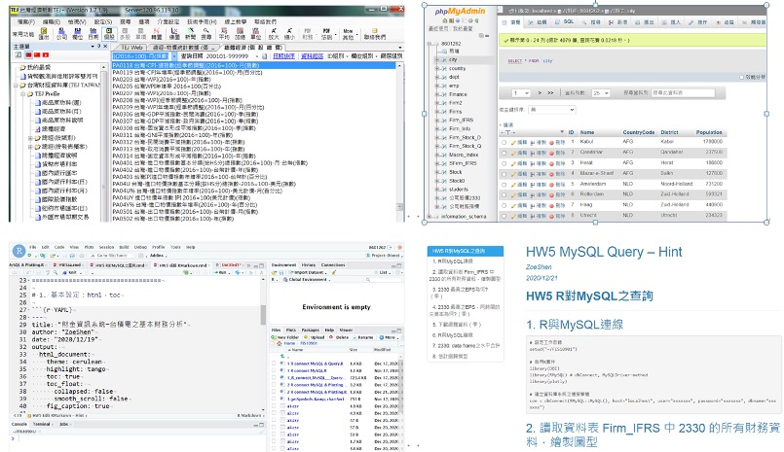Click the 日期排序 link in TEJ
This screenshot has height=452, width=784.
point(283,56)
